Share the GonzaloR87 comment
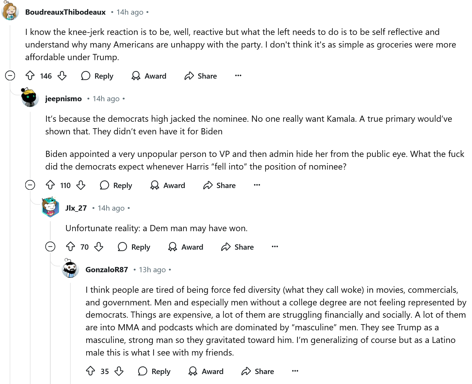This screenshot has height=384, width=472. point(258,371)
